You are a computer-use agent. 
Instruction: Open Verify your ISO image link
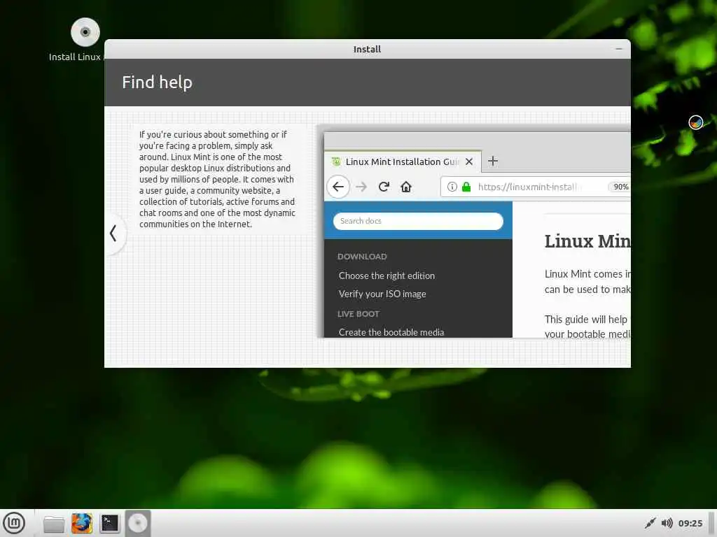click(382, 294)
